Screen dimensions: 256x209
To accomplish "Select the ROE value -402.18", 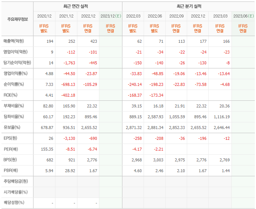I will [x=68, y=95].
